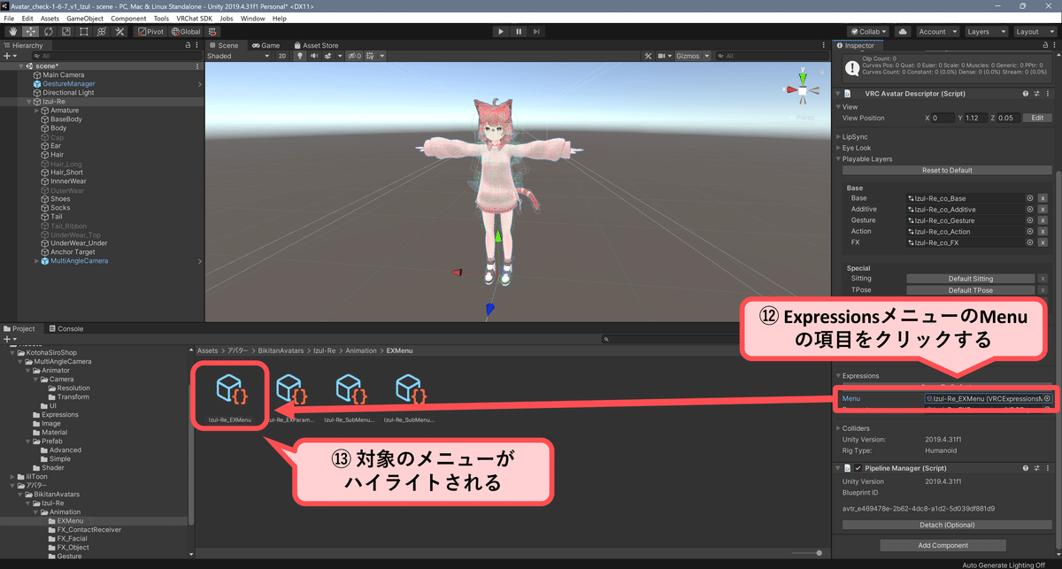Click Reset to Default button
The width and height of the screenshot is (1062, 569).
pyautogui.click(x=947, y=170)
